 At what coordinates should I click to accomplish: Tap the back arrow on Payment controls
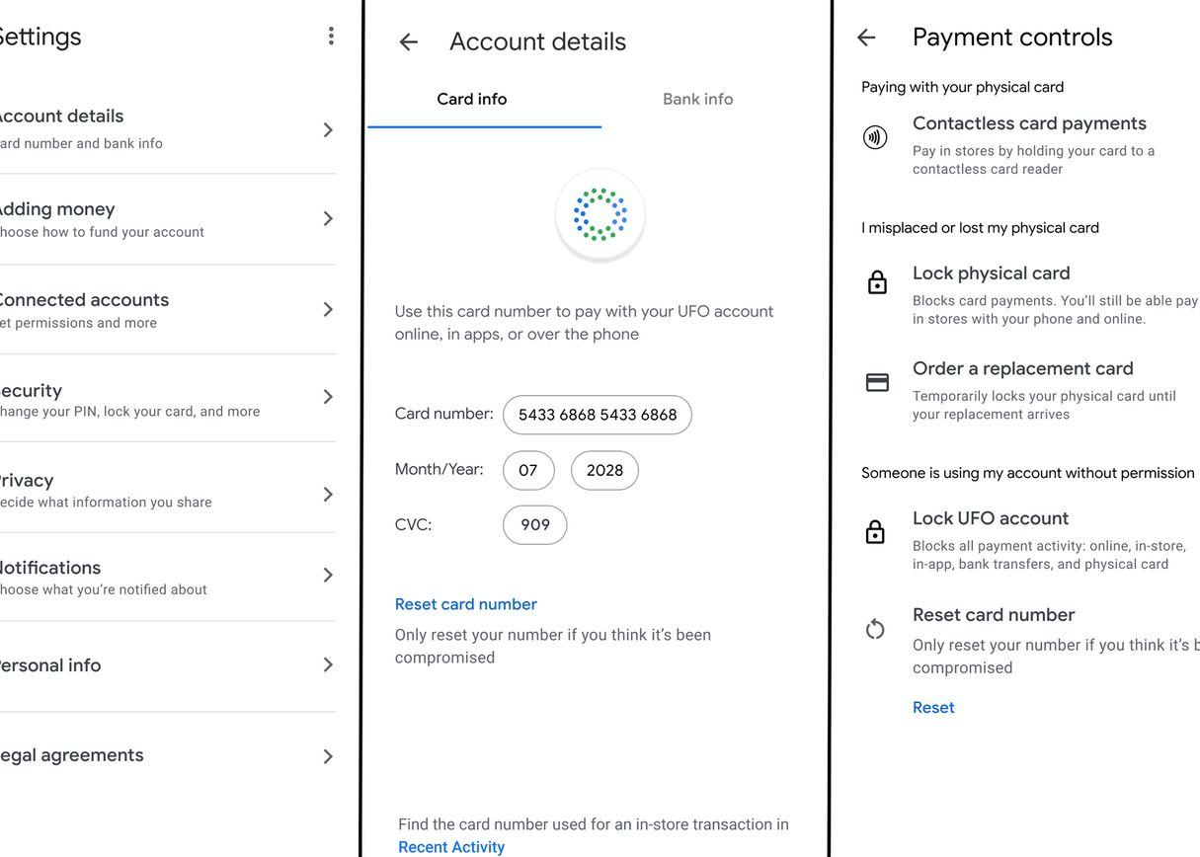pyautogui.click(x=866, y=38)
